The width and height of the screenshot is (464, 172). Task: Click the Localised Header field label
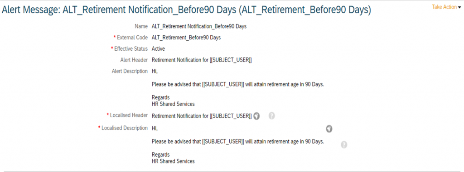point(127,115)
